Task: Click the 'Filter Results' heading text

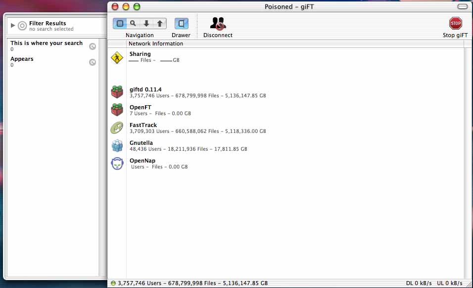Action: pyautogui.click(x=47, y=23)
